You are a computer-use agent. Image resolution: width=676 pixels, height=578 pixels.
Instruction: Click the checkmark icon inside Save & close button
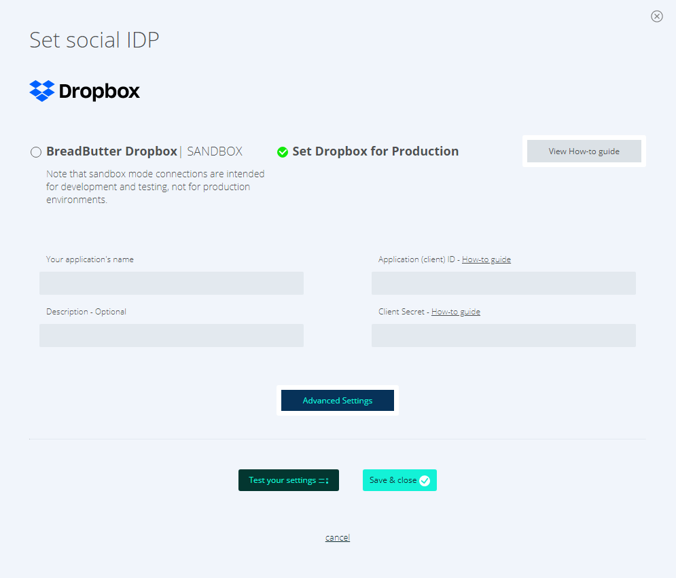pyautogui.click(x=425, y=480)
